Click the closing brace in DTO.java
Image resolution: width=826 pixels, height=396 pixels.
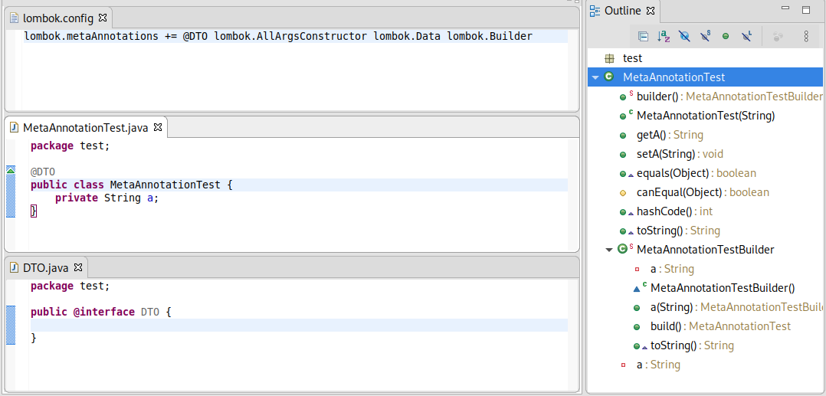(34, 338)
